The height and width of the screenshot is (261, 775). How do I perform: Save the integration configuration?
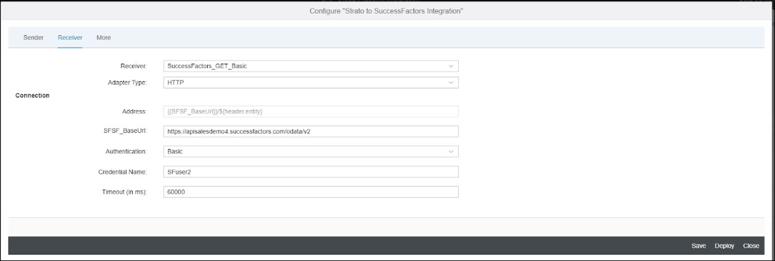pos(699,246)
